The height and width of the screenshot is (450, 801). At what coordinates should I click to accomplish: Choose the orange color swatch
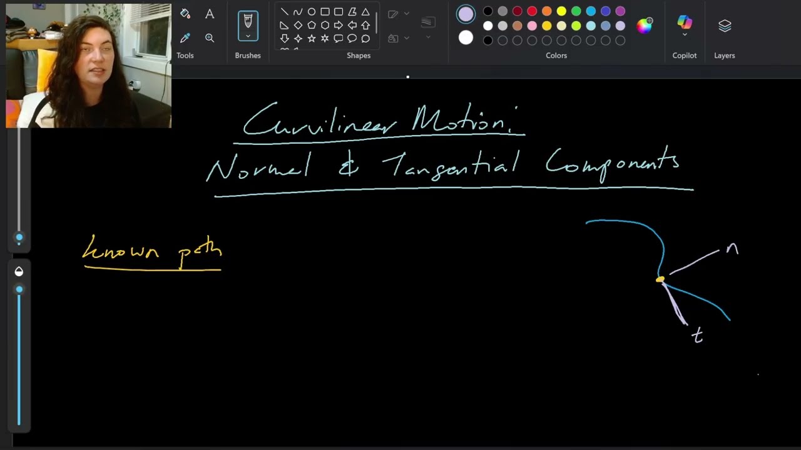click(547, 11)
